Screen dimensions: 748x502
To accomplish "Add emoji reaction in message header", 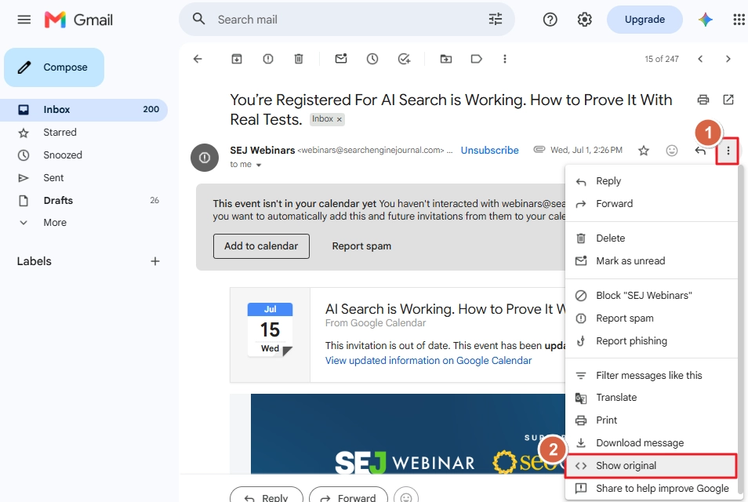I will point(672,151).
